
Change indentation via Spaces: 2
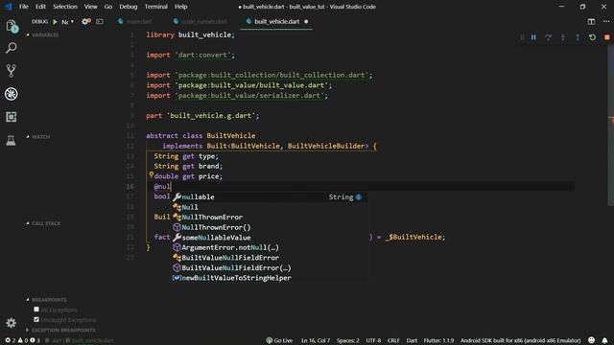point(347,340)
